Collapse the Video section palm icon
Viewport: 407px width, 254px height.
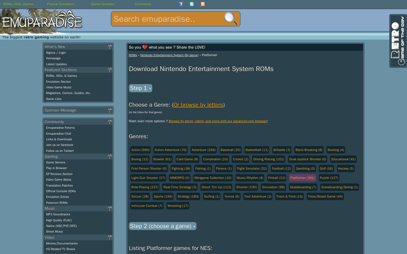point(110,237)
